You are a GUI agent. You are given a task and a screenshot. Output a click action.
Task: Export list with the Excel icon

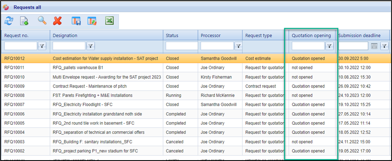pos(109,21)
